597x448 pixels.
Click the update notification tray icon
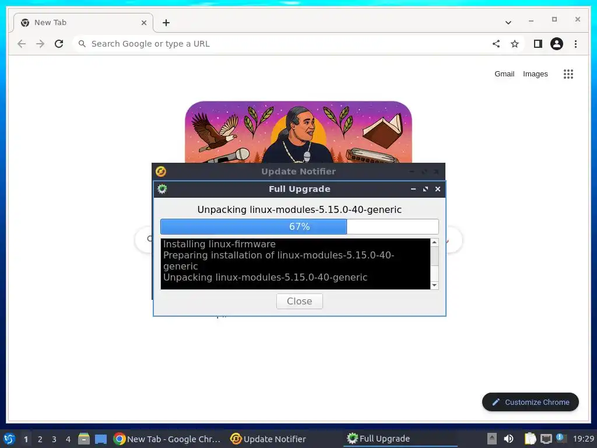[x=561, y=438]
